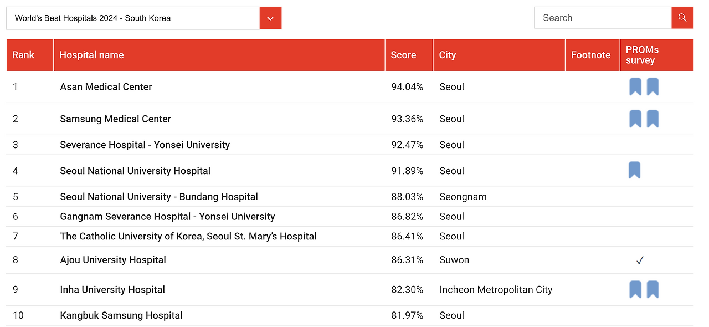Sort table by Score column header
709x327 pixels.
[x=403, y=55]
